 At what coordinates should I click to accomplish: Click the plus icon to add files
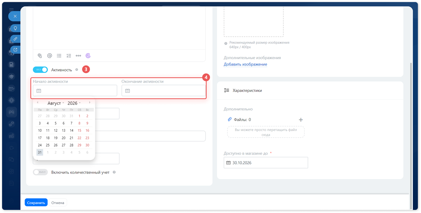pos(301,120)
